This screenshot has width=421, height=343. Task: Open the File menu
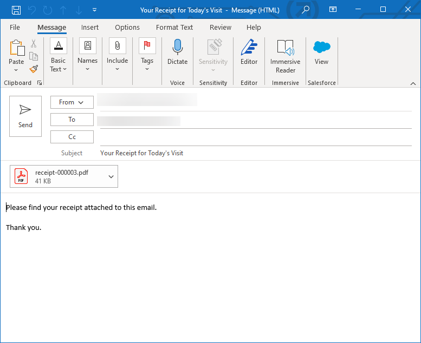(x=15, y=28)
